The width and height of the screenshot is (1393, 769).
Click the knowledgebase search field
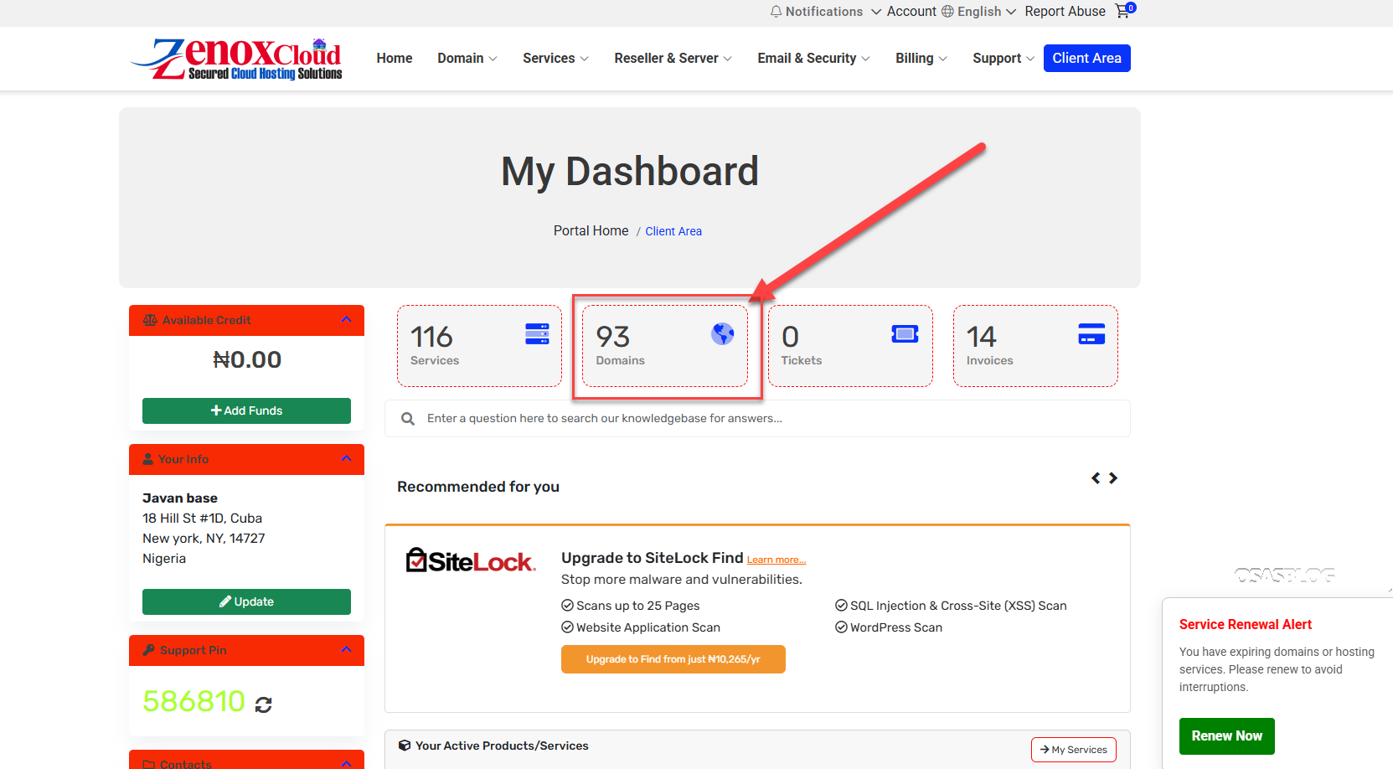[757, 418]
